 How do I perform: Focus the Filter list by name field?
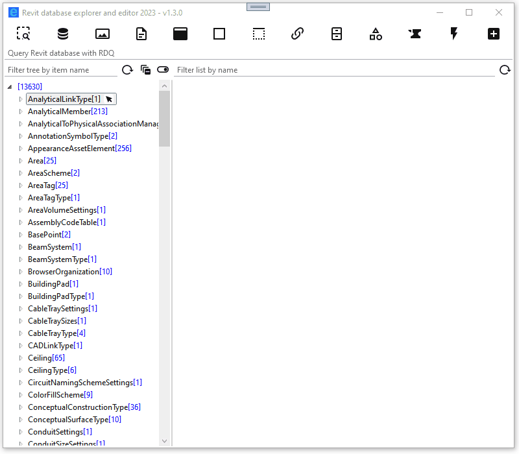click(x=334, y=70)
